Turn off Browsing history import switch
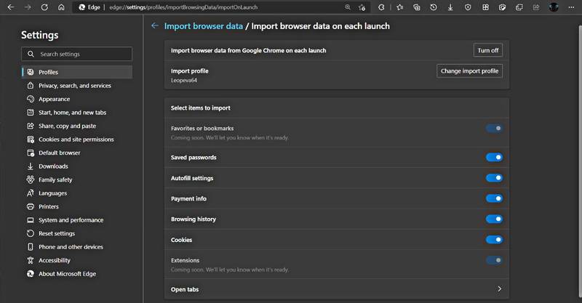The height and width of the screenshot is (303, 582). pyautogui.click(x=494, y=219)
